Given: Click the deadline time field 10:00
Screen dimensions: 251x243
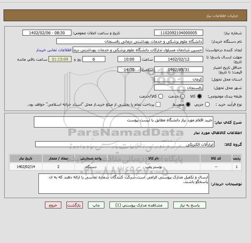Looking at the screenshot, I should pos(129,59).
